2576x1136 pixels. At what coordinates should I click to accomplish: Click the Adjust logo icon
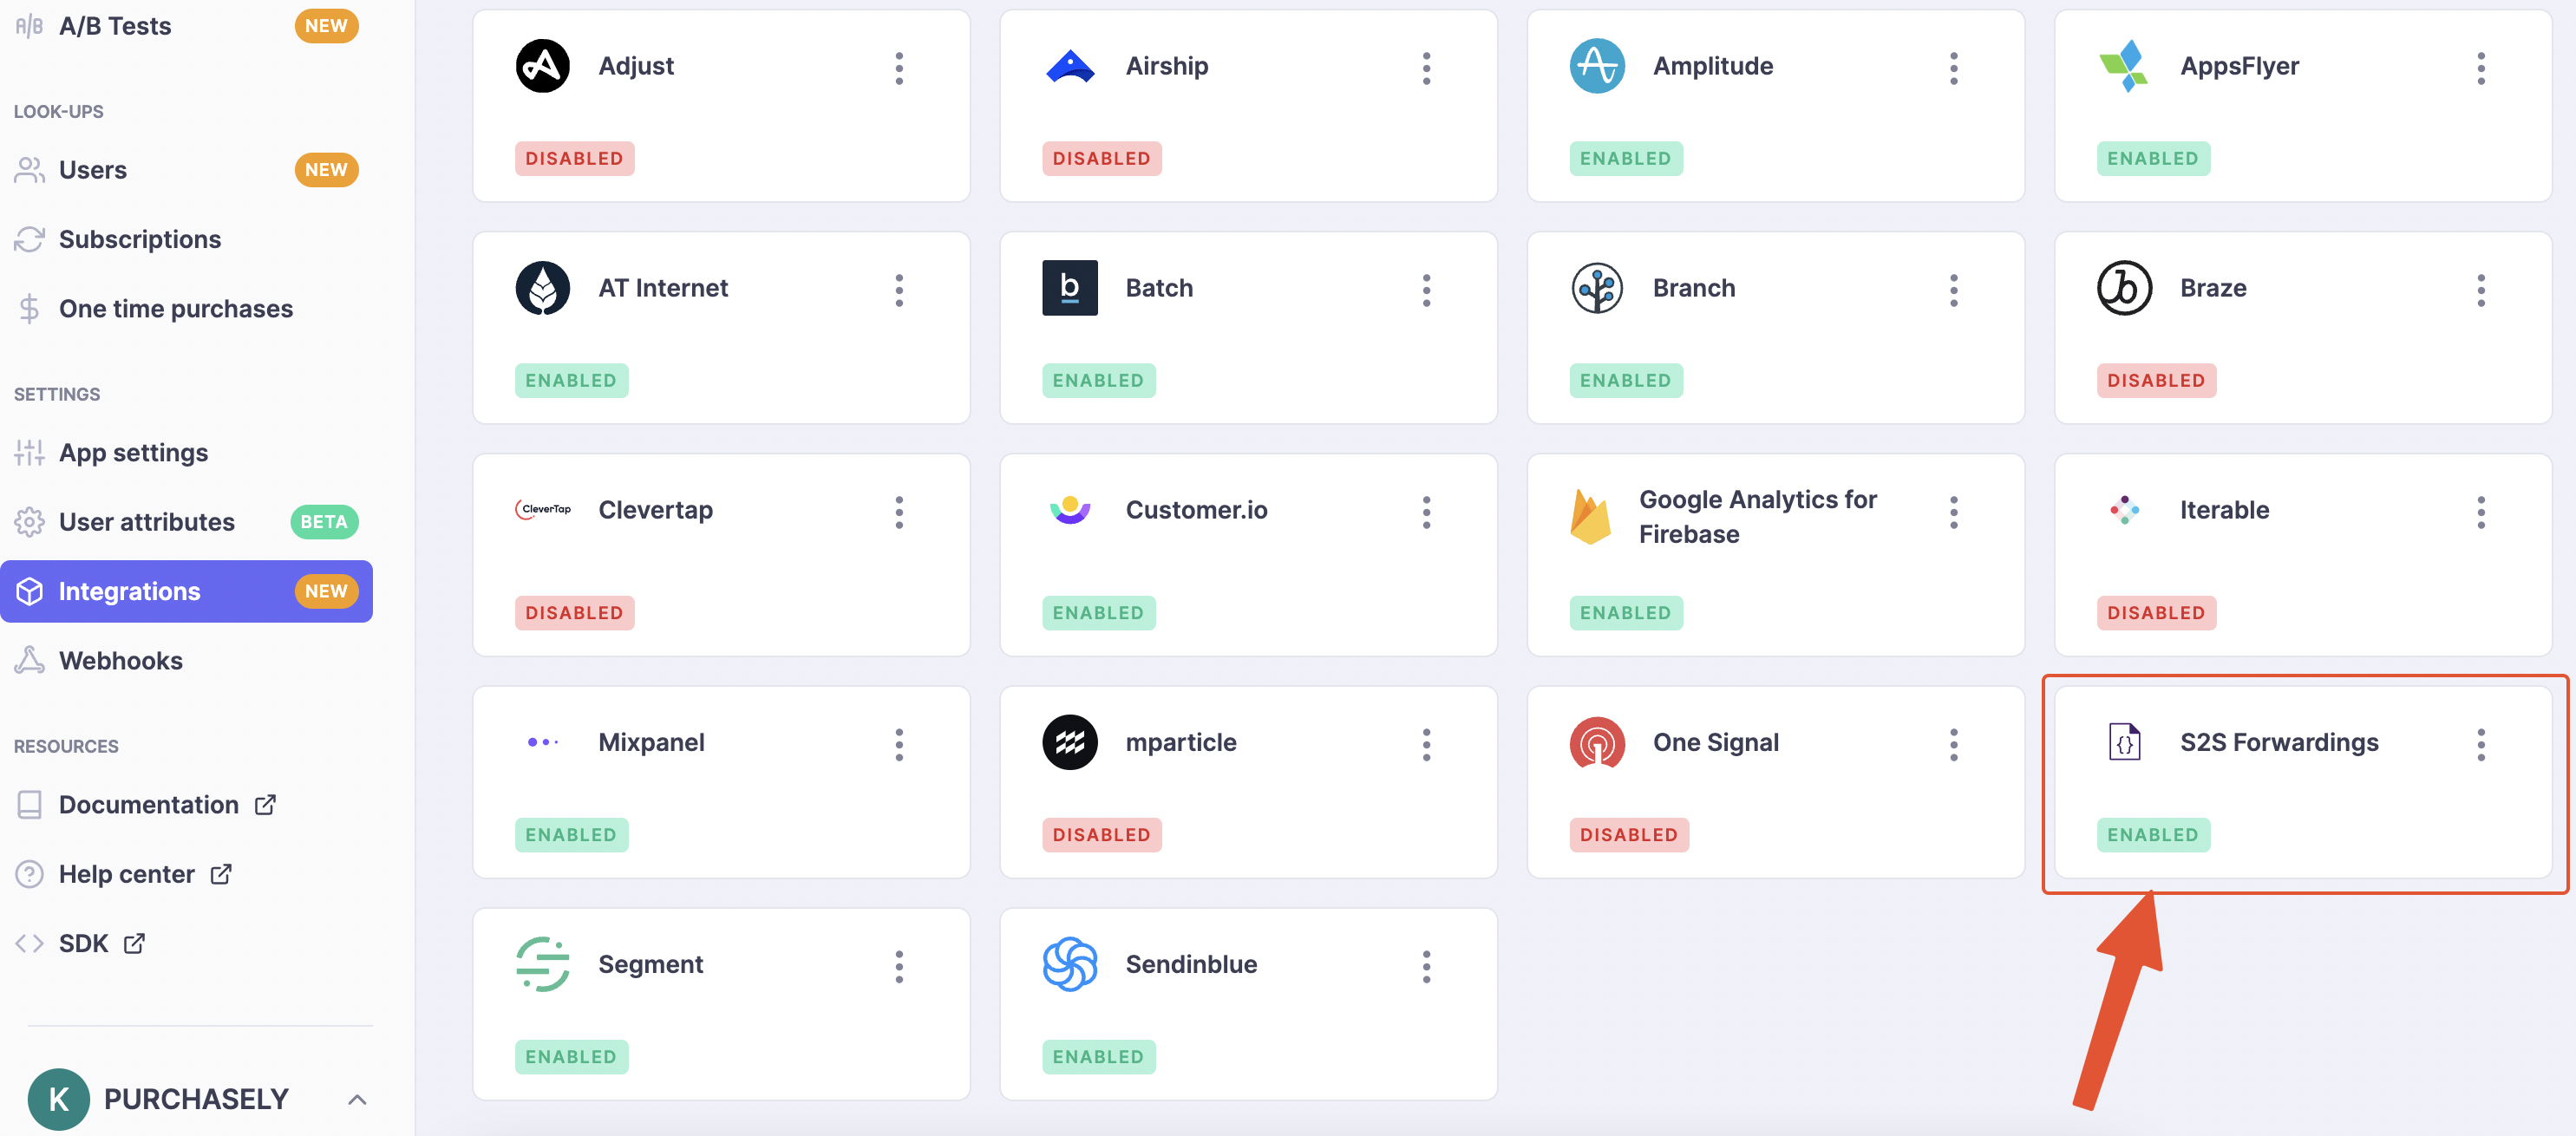click(542, 66)
